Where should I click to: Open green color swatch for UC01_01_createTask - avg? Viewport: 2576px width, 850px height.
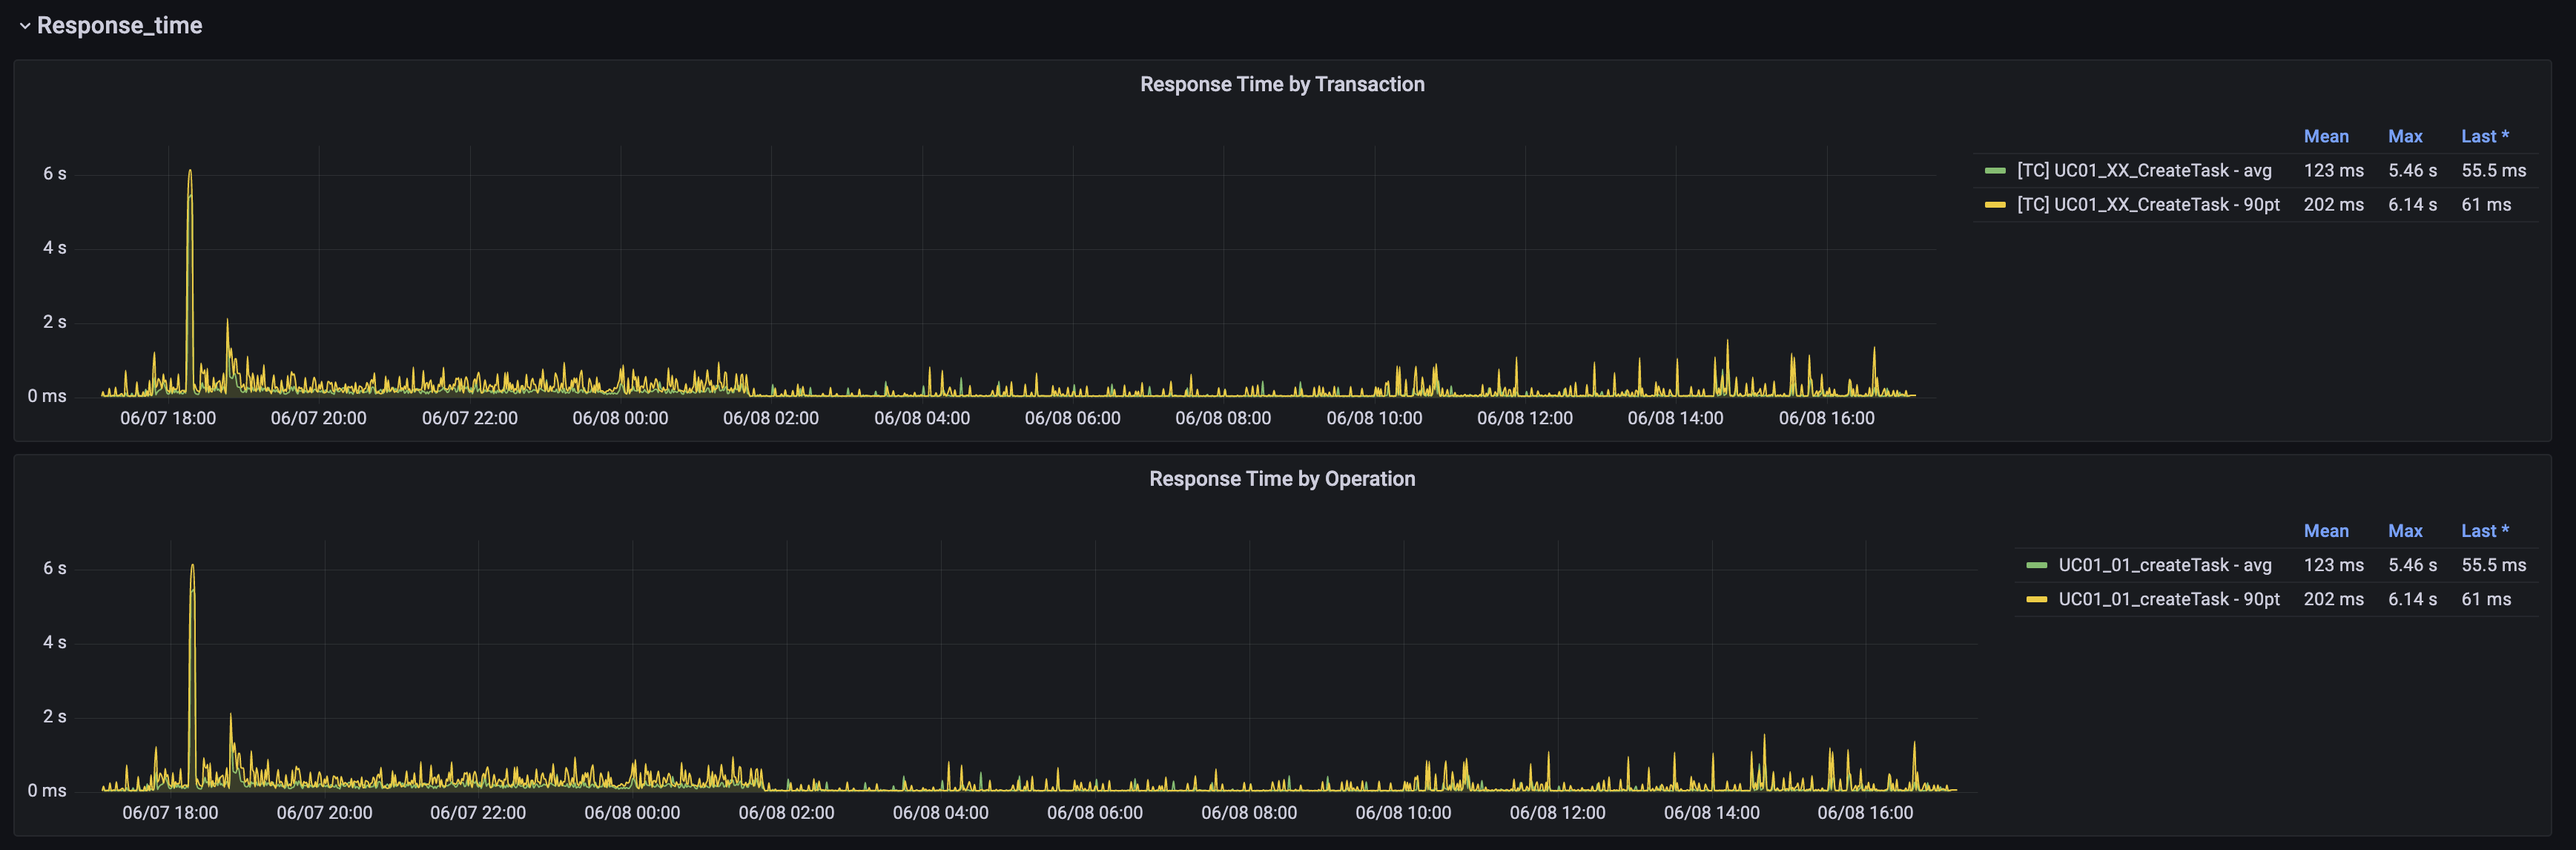click(x=2037, y=566)
